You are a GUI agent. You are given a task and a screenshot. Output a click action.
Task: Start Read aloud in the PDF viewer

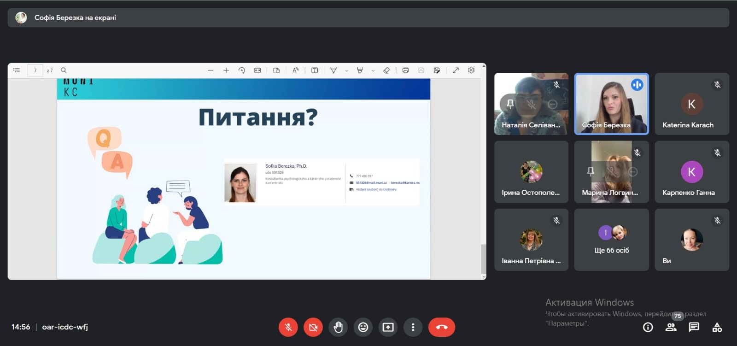[296, 70]
